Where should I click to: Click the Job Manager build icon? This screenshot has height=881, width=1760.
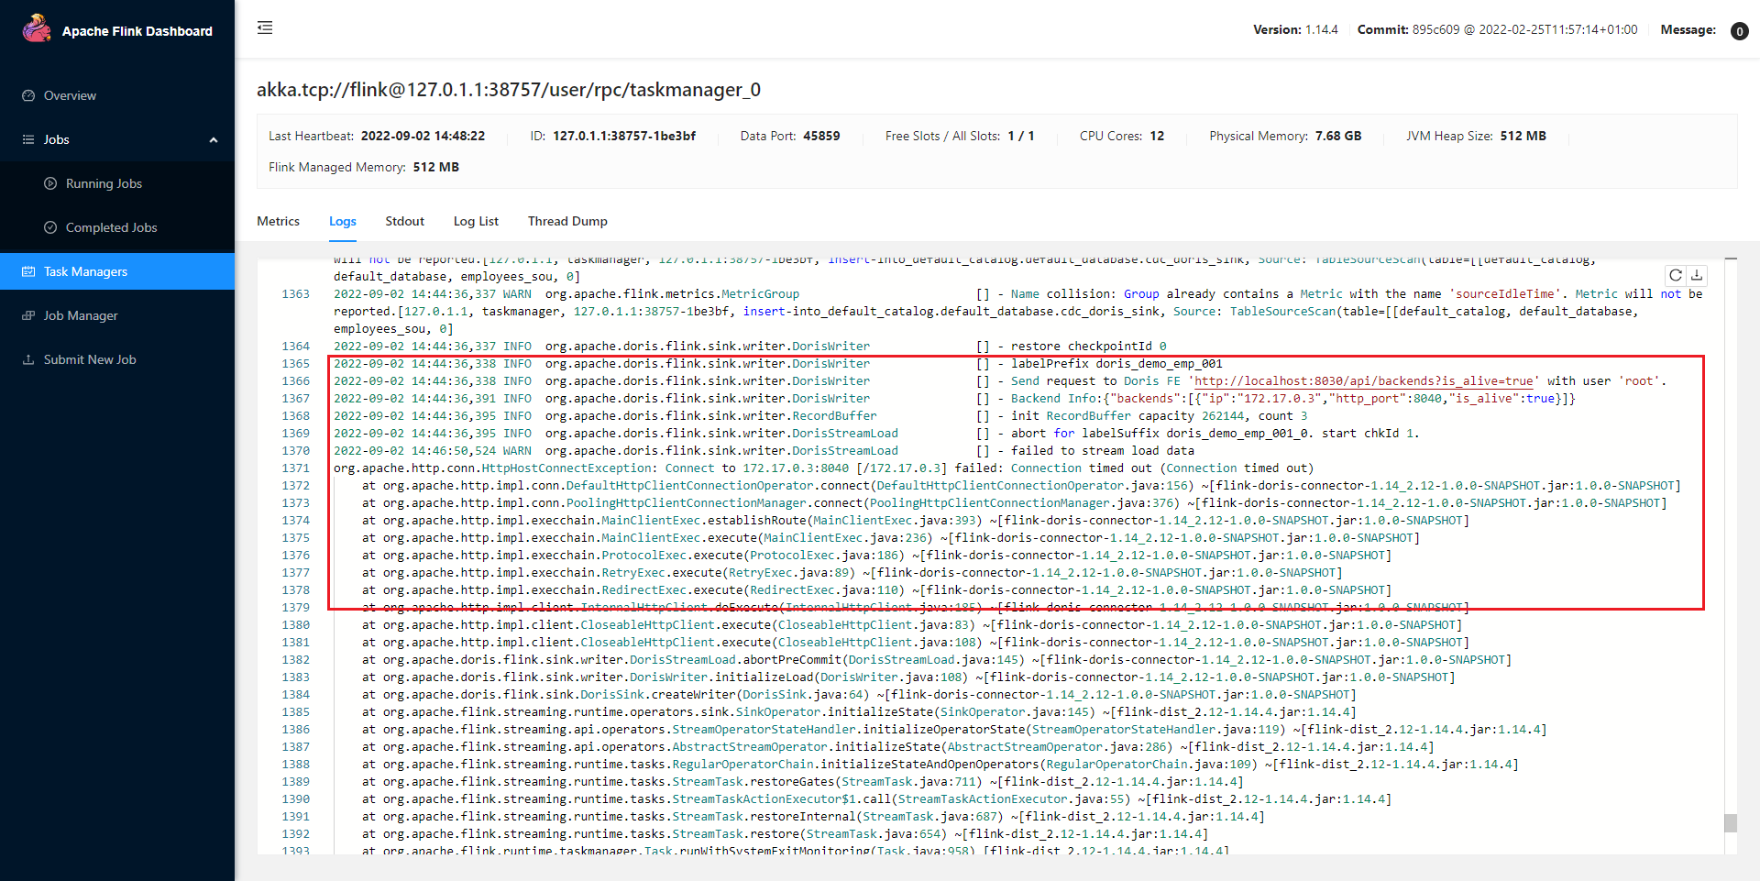pyautogui.click(x=28, y=315)
